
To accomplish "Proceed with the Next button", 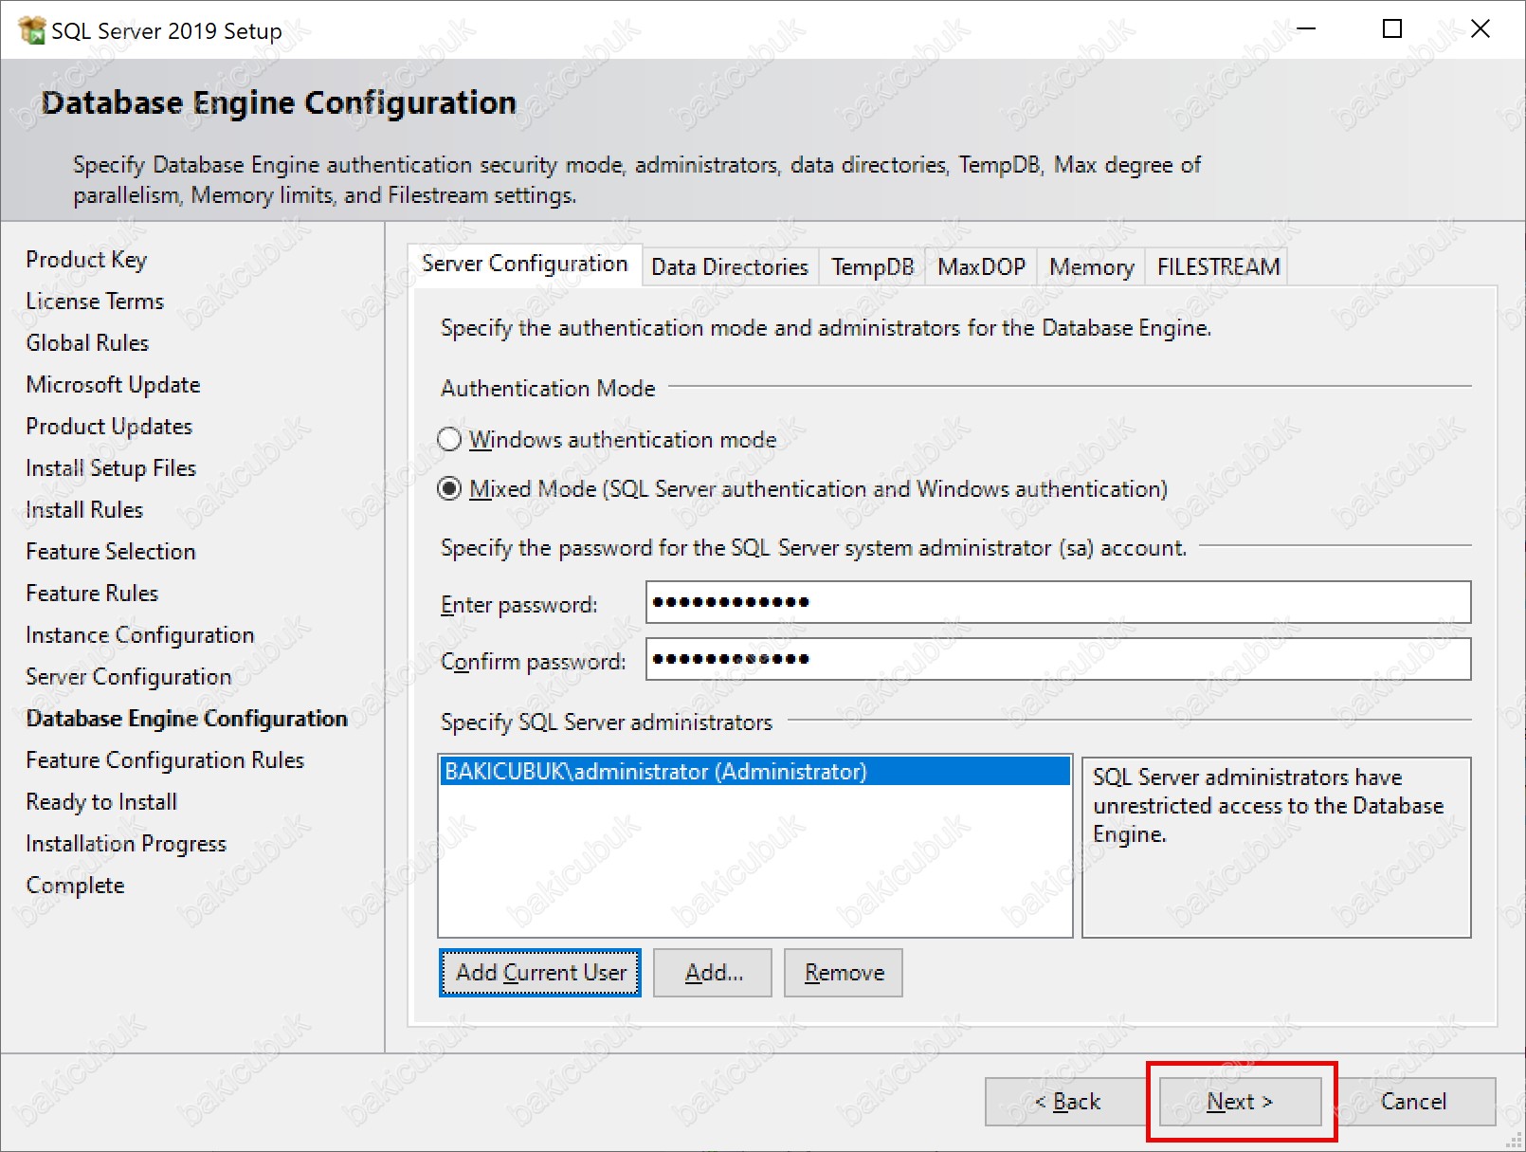I will pos(1240,1102).
